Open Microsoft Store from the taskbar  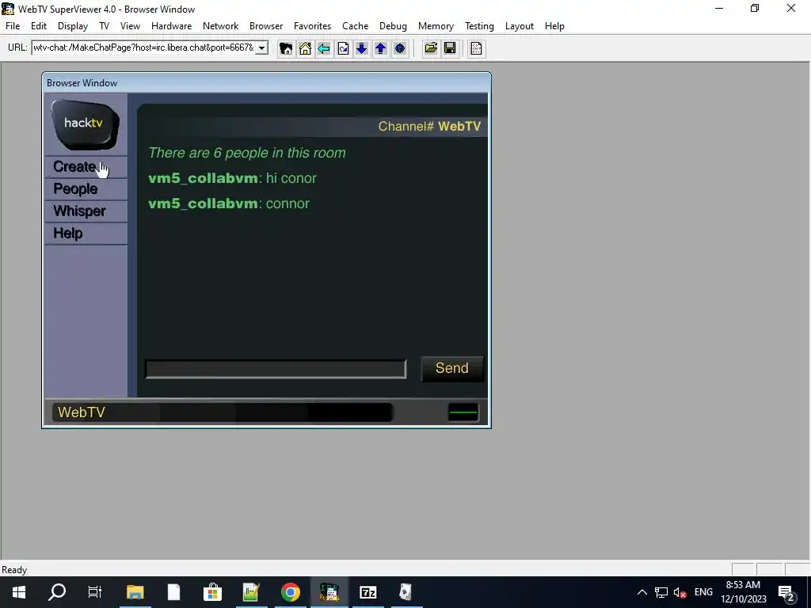pyautogui.click(x=212, y=592)
